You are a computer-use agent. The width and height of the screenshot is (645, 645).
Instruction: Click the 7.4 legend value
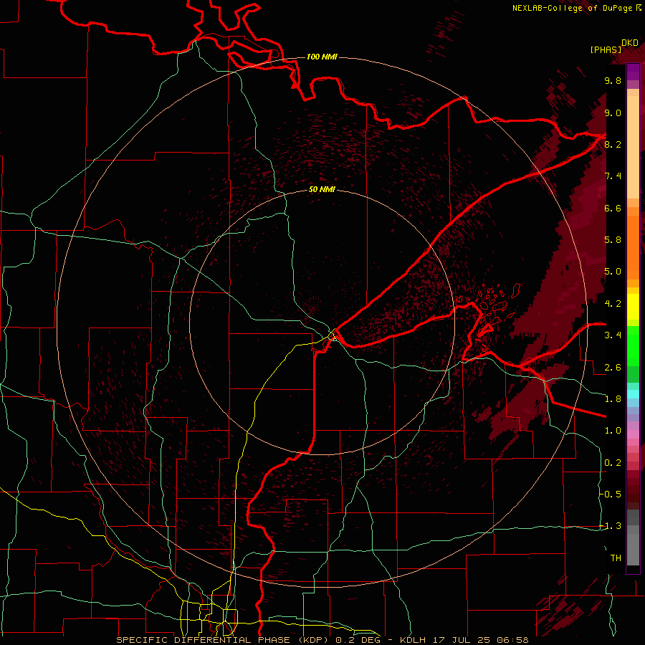[x=613, y=176]
